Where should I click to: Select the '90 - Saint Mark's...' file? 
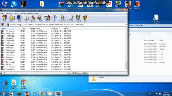click(x=8, y=45)
